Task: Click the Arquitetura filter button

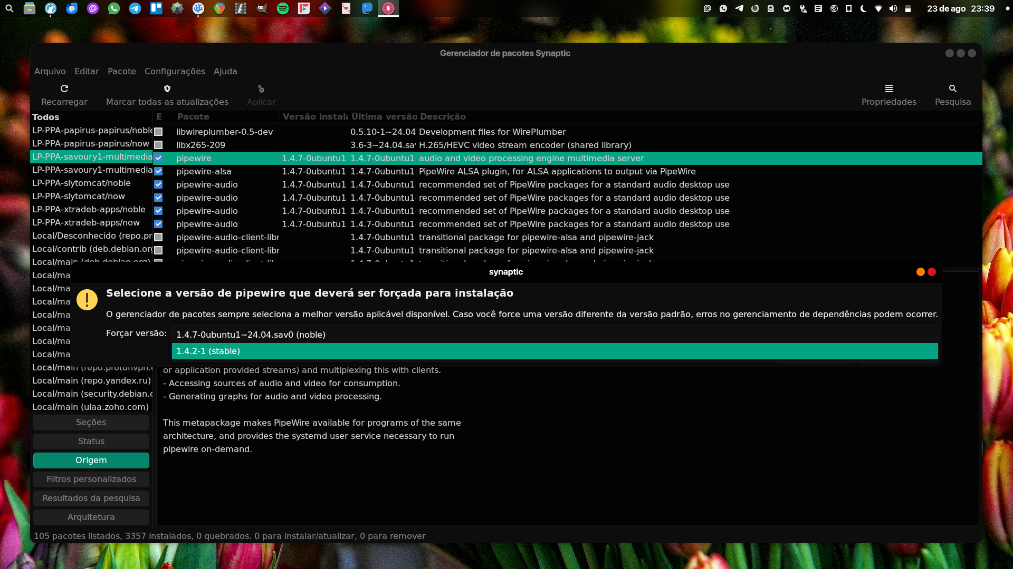Action: [91, 517]
